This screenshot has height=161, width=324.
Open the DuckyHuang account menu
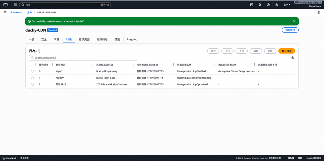click(315, 6)
